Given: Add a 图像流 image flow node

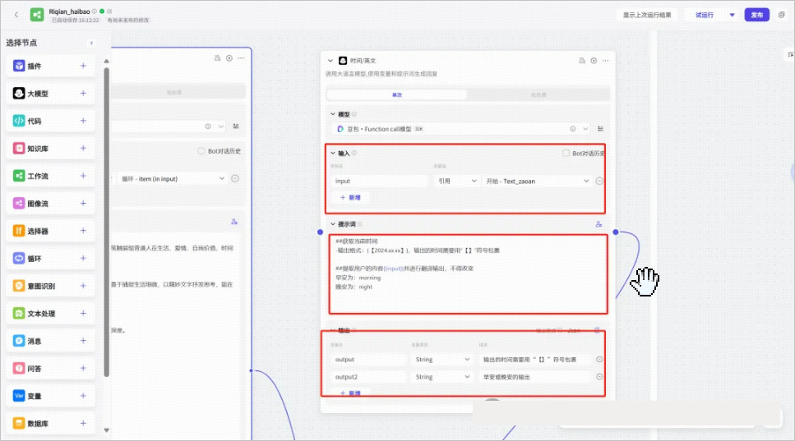Looking at the screenshot, I should (83, 203).
